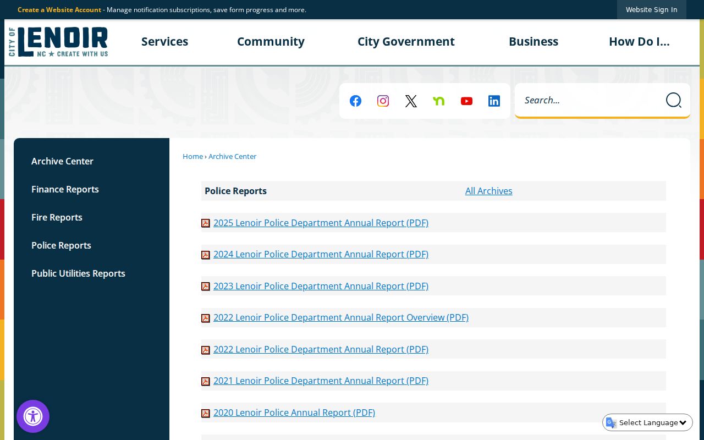The image size is (704, 440).
Task: Click the search magnifier icon
Action: (x=673, y=100)
